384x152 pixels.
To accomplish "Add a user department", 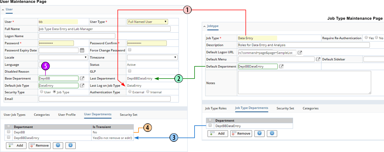I will click(x=16, y=145).
